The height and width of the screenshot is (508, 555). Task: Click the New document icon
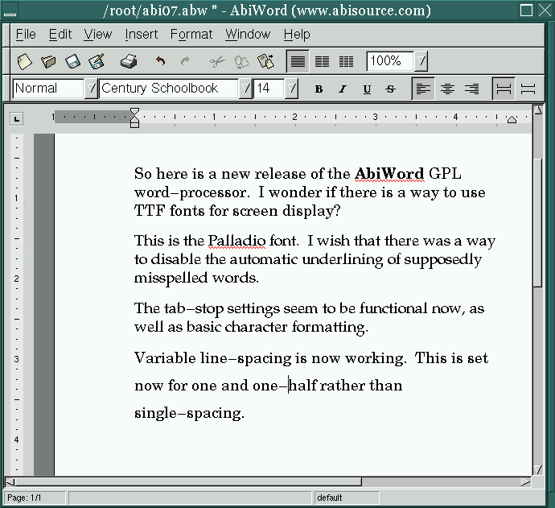tap(25, 61)
